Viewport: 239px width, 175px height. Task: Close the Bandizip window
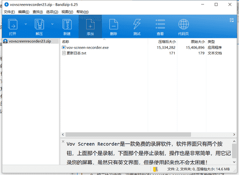click(x=230, y=5)
